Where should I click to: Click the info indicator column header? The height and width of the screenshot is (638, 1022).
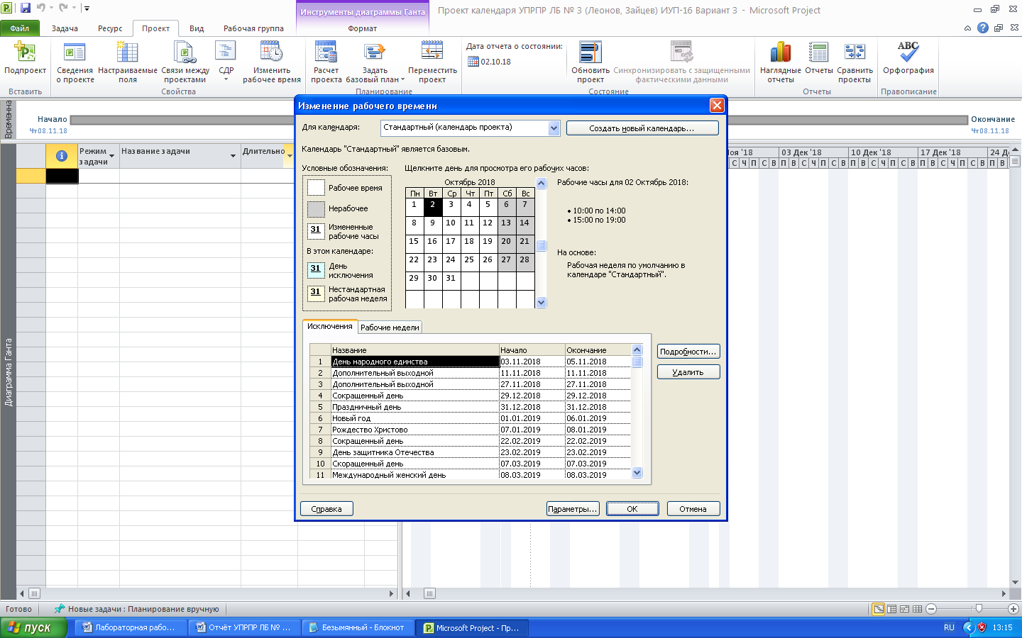click(x=62, y=155)
